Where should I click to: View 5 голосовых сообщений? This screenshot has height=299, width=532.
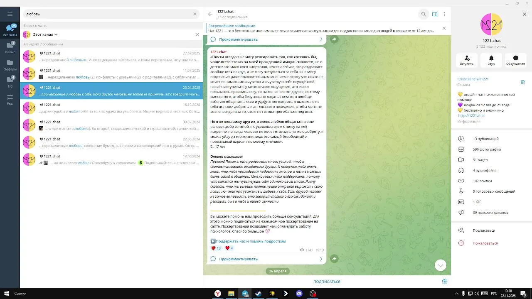coord(491,191)
